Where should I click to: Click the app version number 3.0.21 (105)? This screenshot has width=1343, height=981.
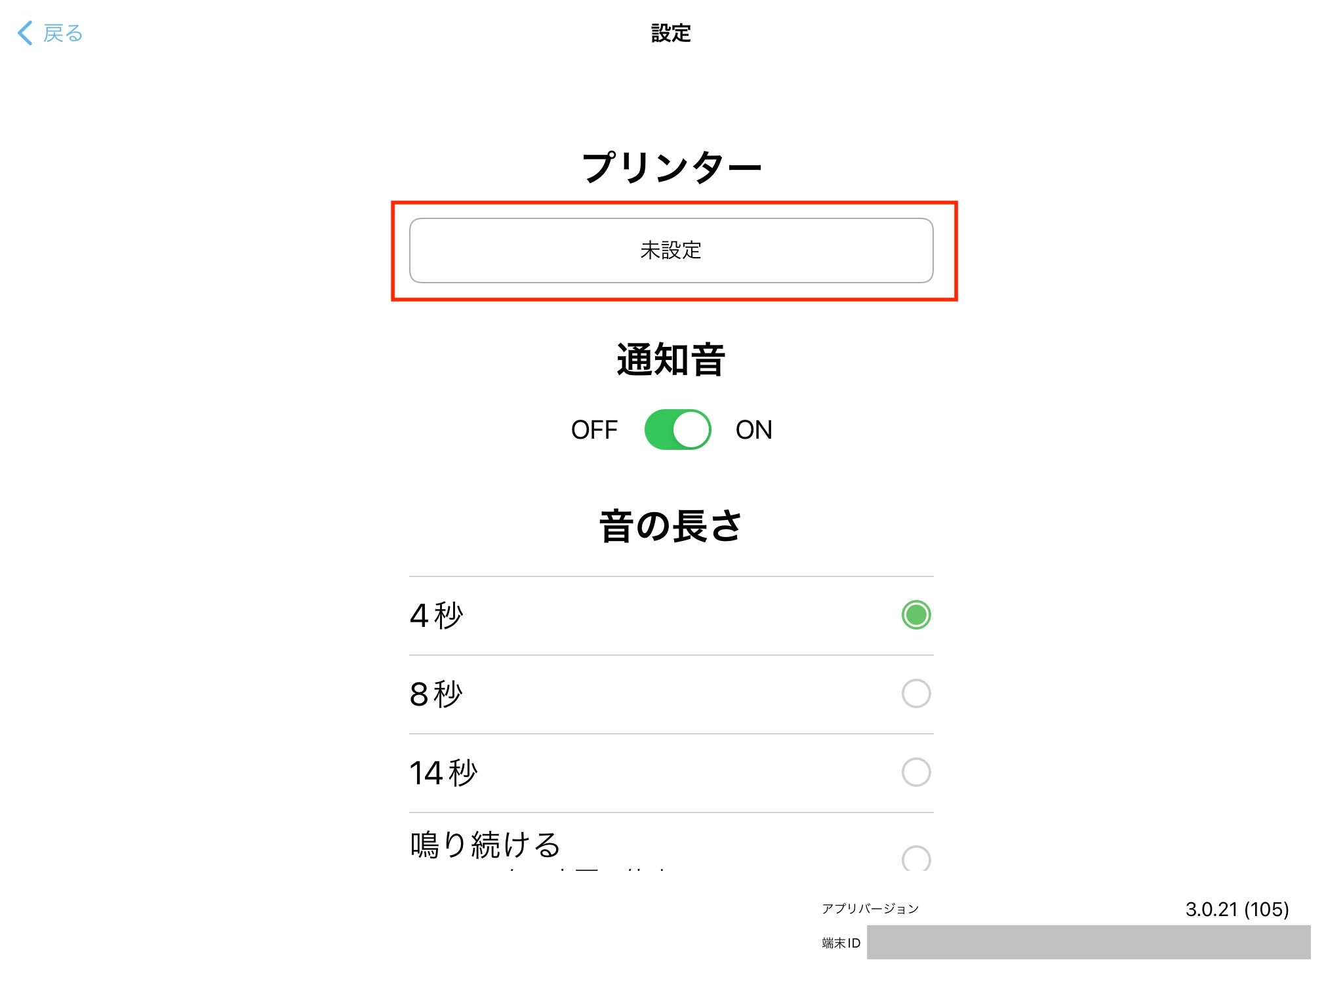[x=1237, y=910]
